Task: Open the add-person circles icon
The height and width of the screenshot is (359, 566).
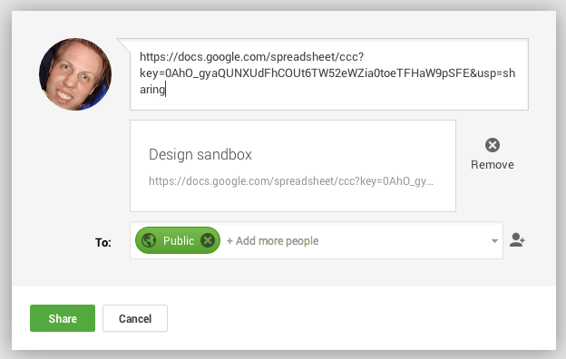Action: (517, 240)
